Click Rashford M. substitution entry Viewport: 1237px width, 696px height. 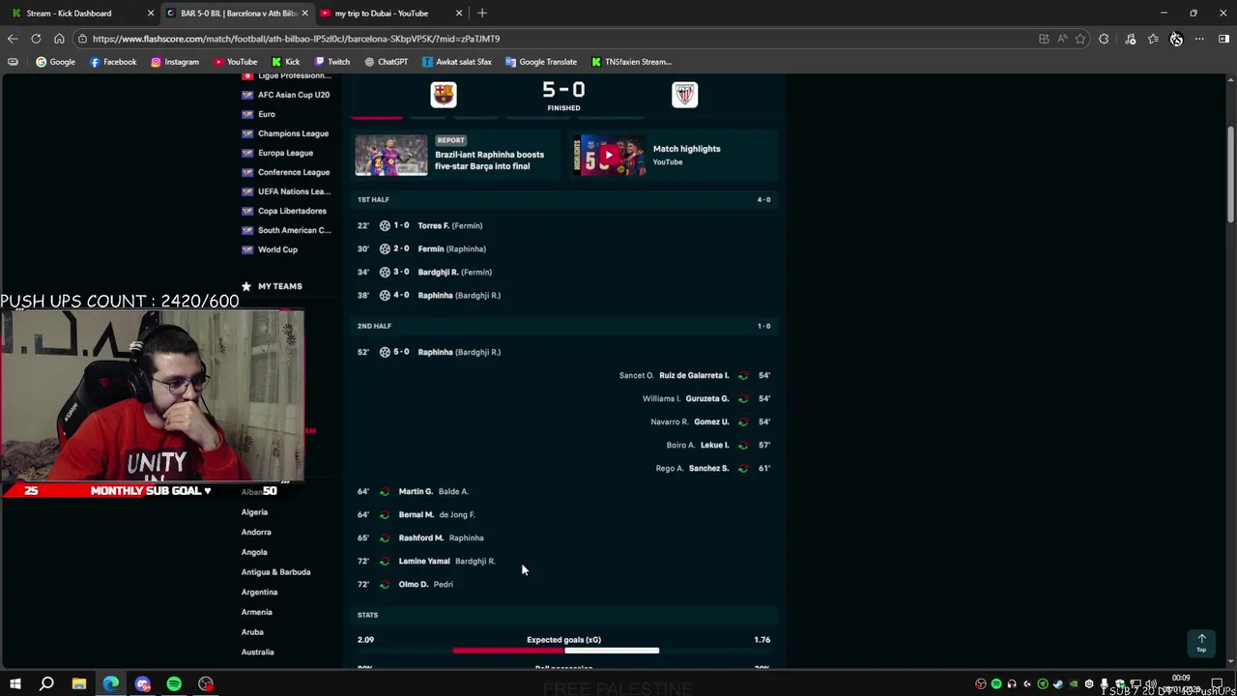pos(421,537)
